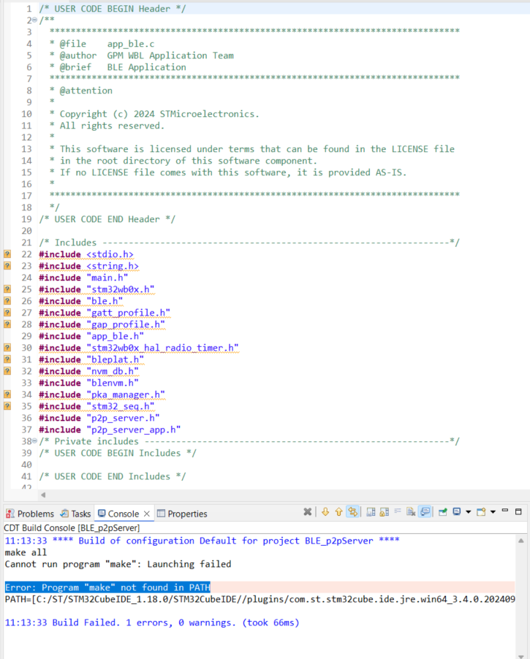
Task: Toggle show console when output changes
Action: coord(425,512)
